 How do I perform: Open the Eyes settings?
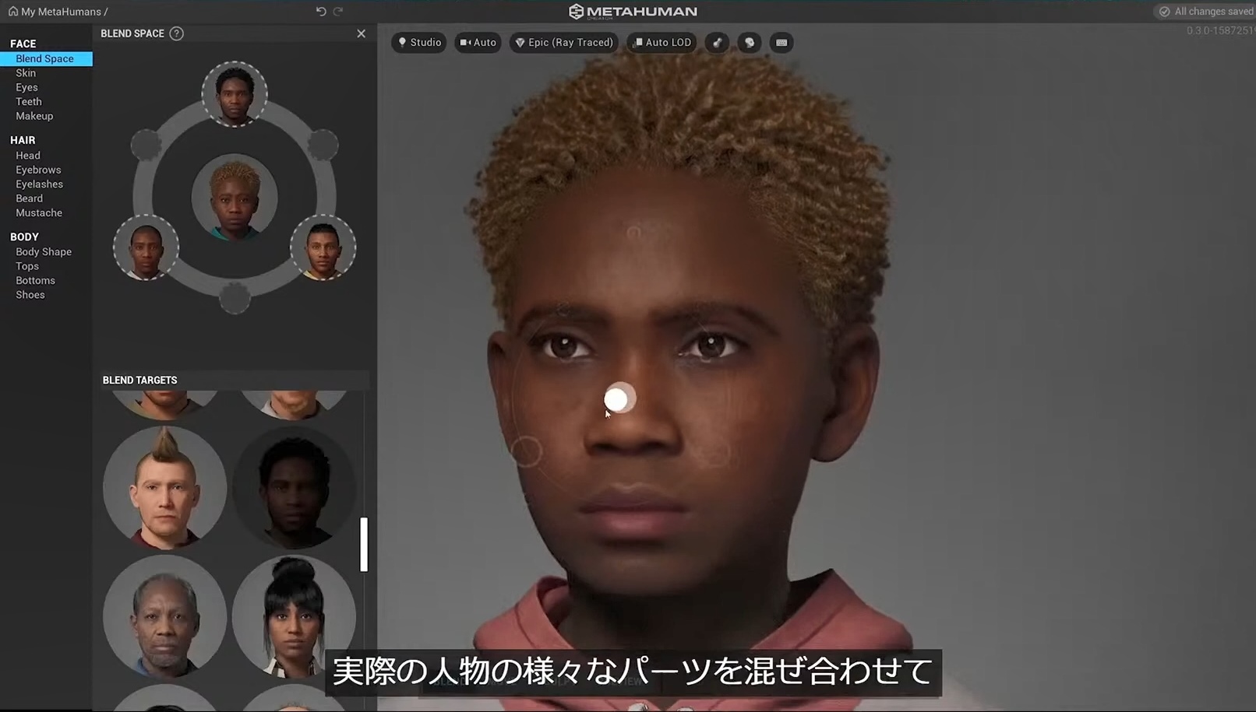tap(26, 87)
